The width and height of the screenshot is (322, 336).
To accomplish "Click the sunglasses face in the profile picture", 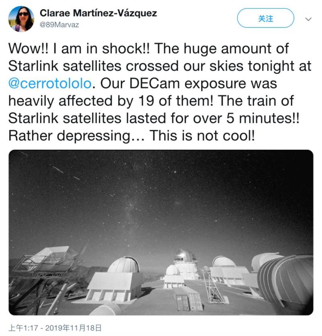I will pos(23,16).
